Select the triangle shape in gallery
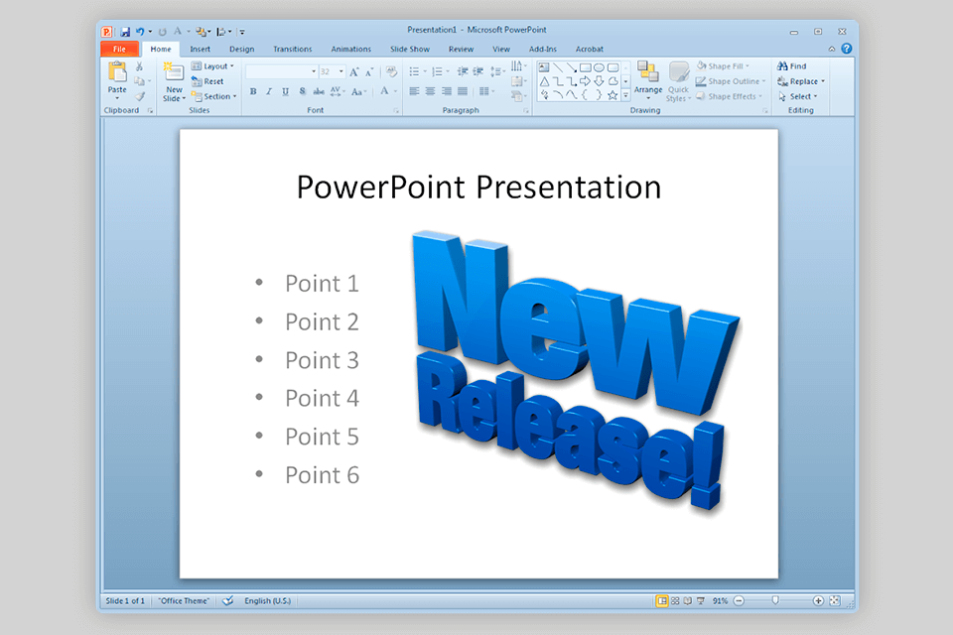953x635 pixels. [x=544, y=80]
